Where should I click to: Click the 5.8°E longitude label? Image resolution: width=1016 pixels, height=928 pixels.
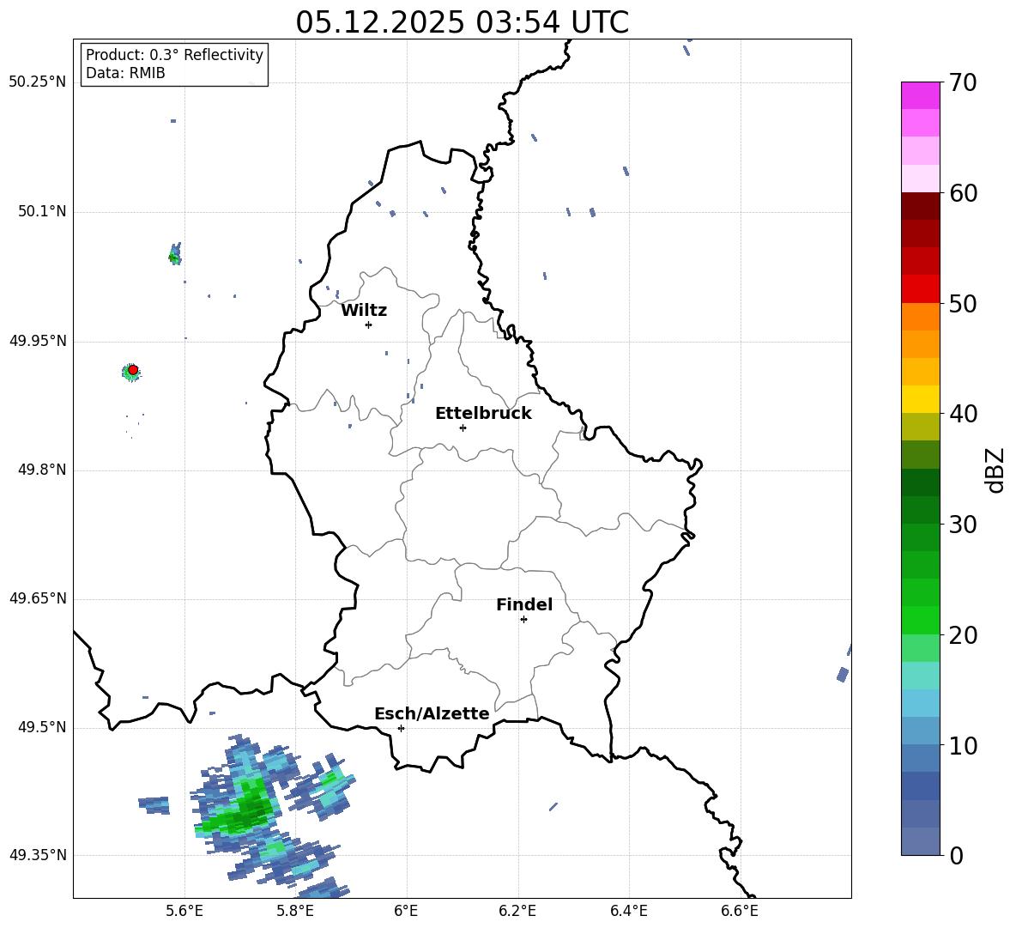pos(295,911)
